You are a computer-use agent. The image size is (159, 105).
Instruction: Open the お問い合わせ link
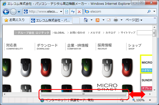click(x=76, y=33)
